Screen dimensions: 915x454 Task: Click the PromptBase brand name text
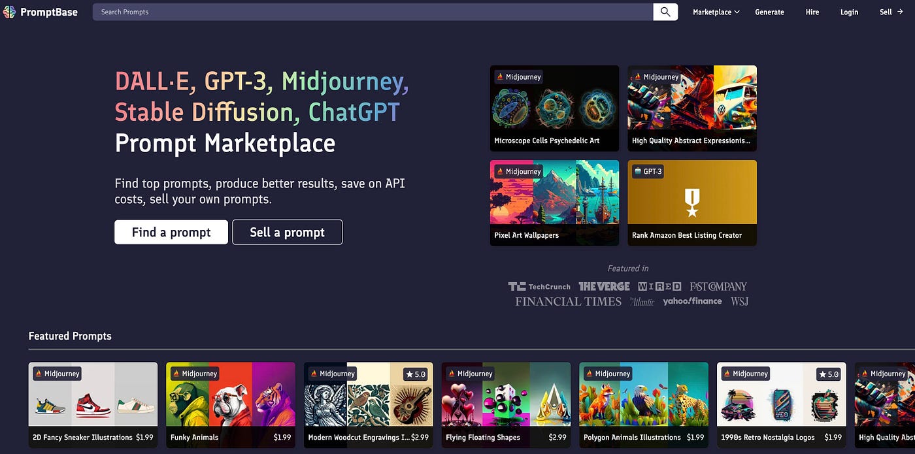click(49, 12)
